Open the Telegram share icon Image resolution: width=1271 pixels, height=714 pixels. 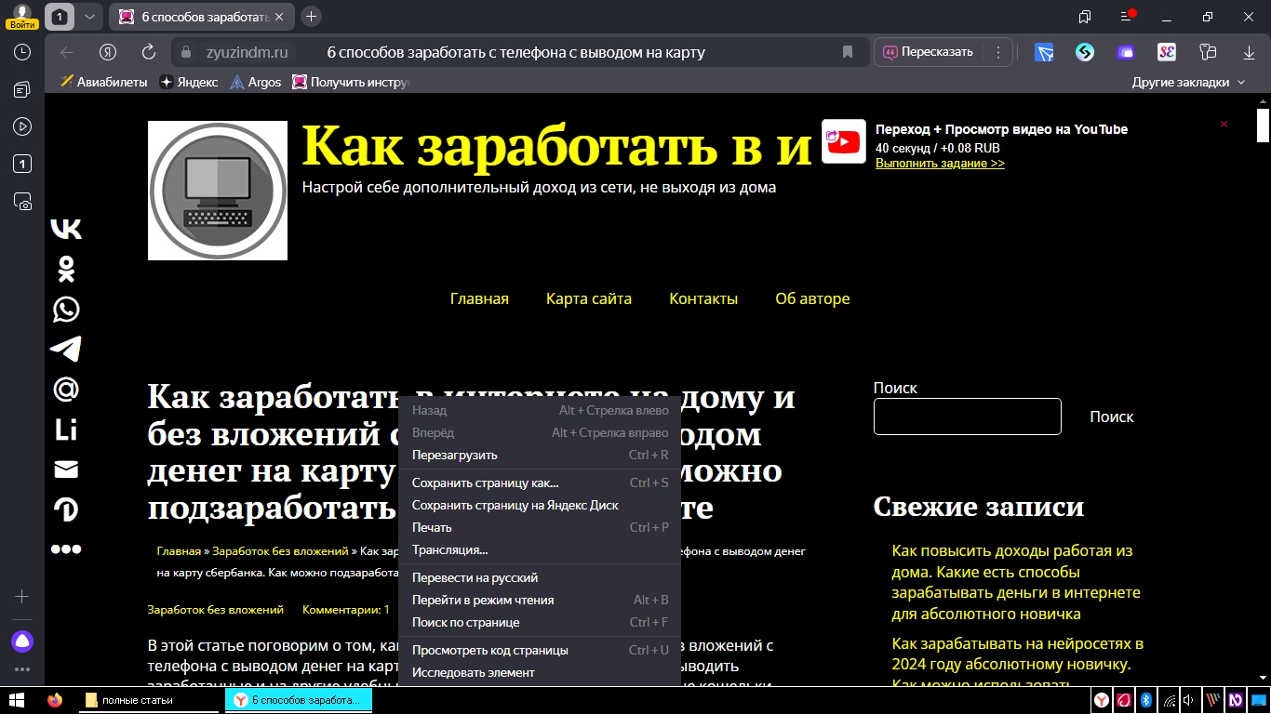coord(65,349)
